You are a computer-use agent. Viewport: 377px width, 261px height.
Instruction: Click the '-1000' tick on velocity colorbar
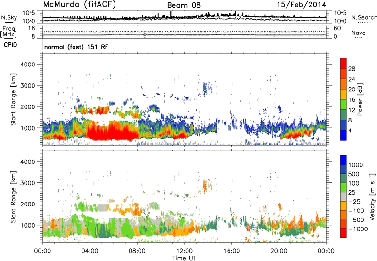tap(358, 229)
